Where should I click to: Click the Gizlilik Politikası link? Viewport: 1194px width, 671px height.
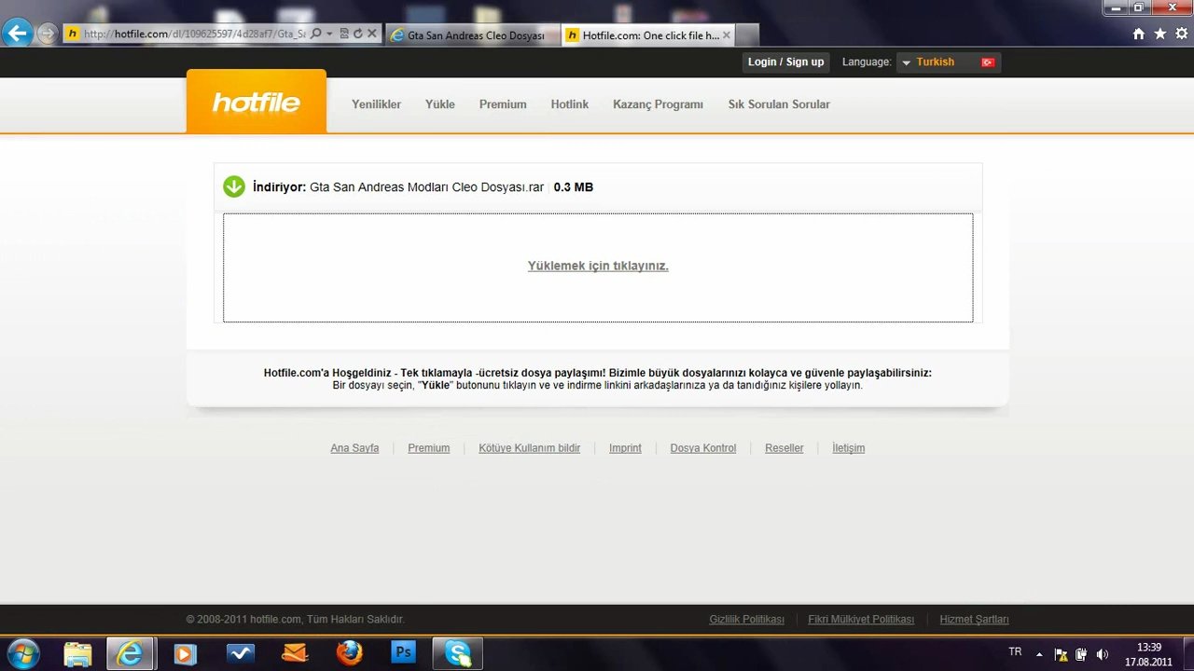click(746, 620)
